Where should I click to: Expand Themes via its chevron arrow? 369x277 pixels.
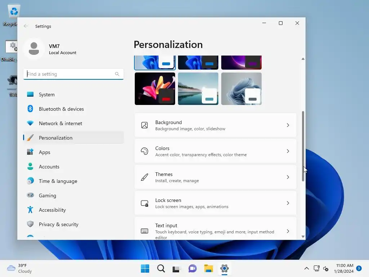click(x=288, y=177)
